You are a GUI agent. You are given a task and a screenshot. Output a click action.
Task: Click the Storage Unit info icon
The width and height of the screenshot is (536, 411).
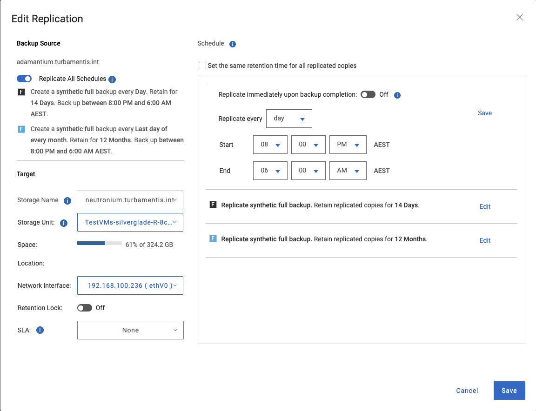(64, 223)
